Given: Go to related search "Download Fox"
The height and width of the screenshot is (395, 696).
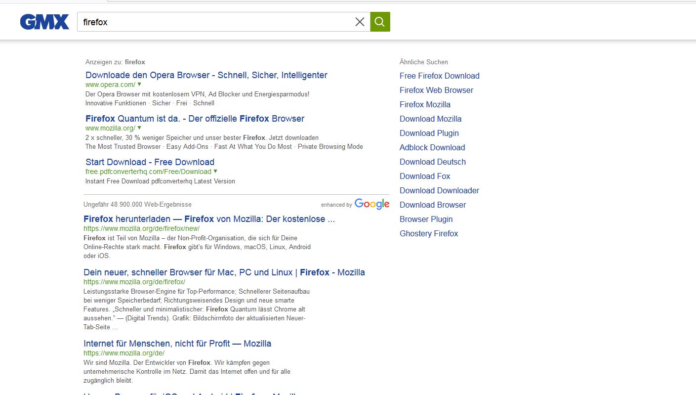Looking at the screenshot, I should coord(425,176).
